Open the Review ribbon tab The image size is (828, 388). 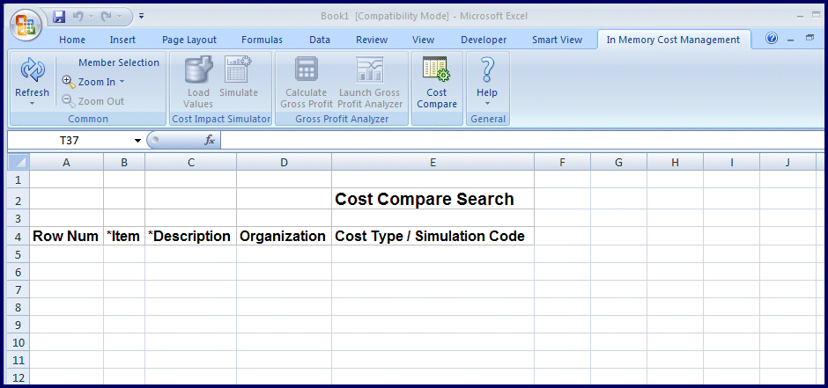[372, 40]
